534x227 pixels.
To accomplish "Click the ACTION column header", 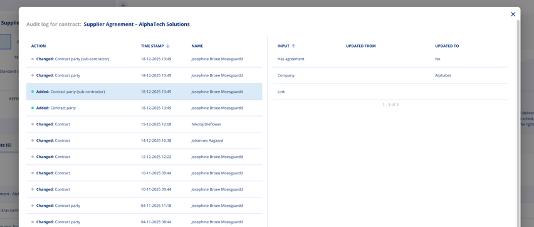I will click(38, 46).
